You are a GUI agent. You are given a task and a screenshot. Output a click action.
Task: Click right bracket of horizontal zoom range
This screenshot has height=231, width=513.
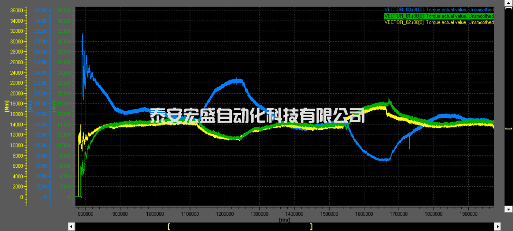tap(311, 227)
